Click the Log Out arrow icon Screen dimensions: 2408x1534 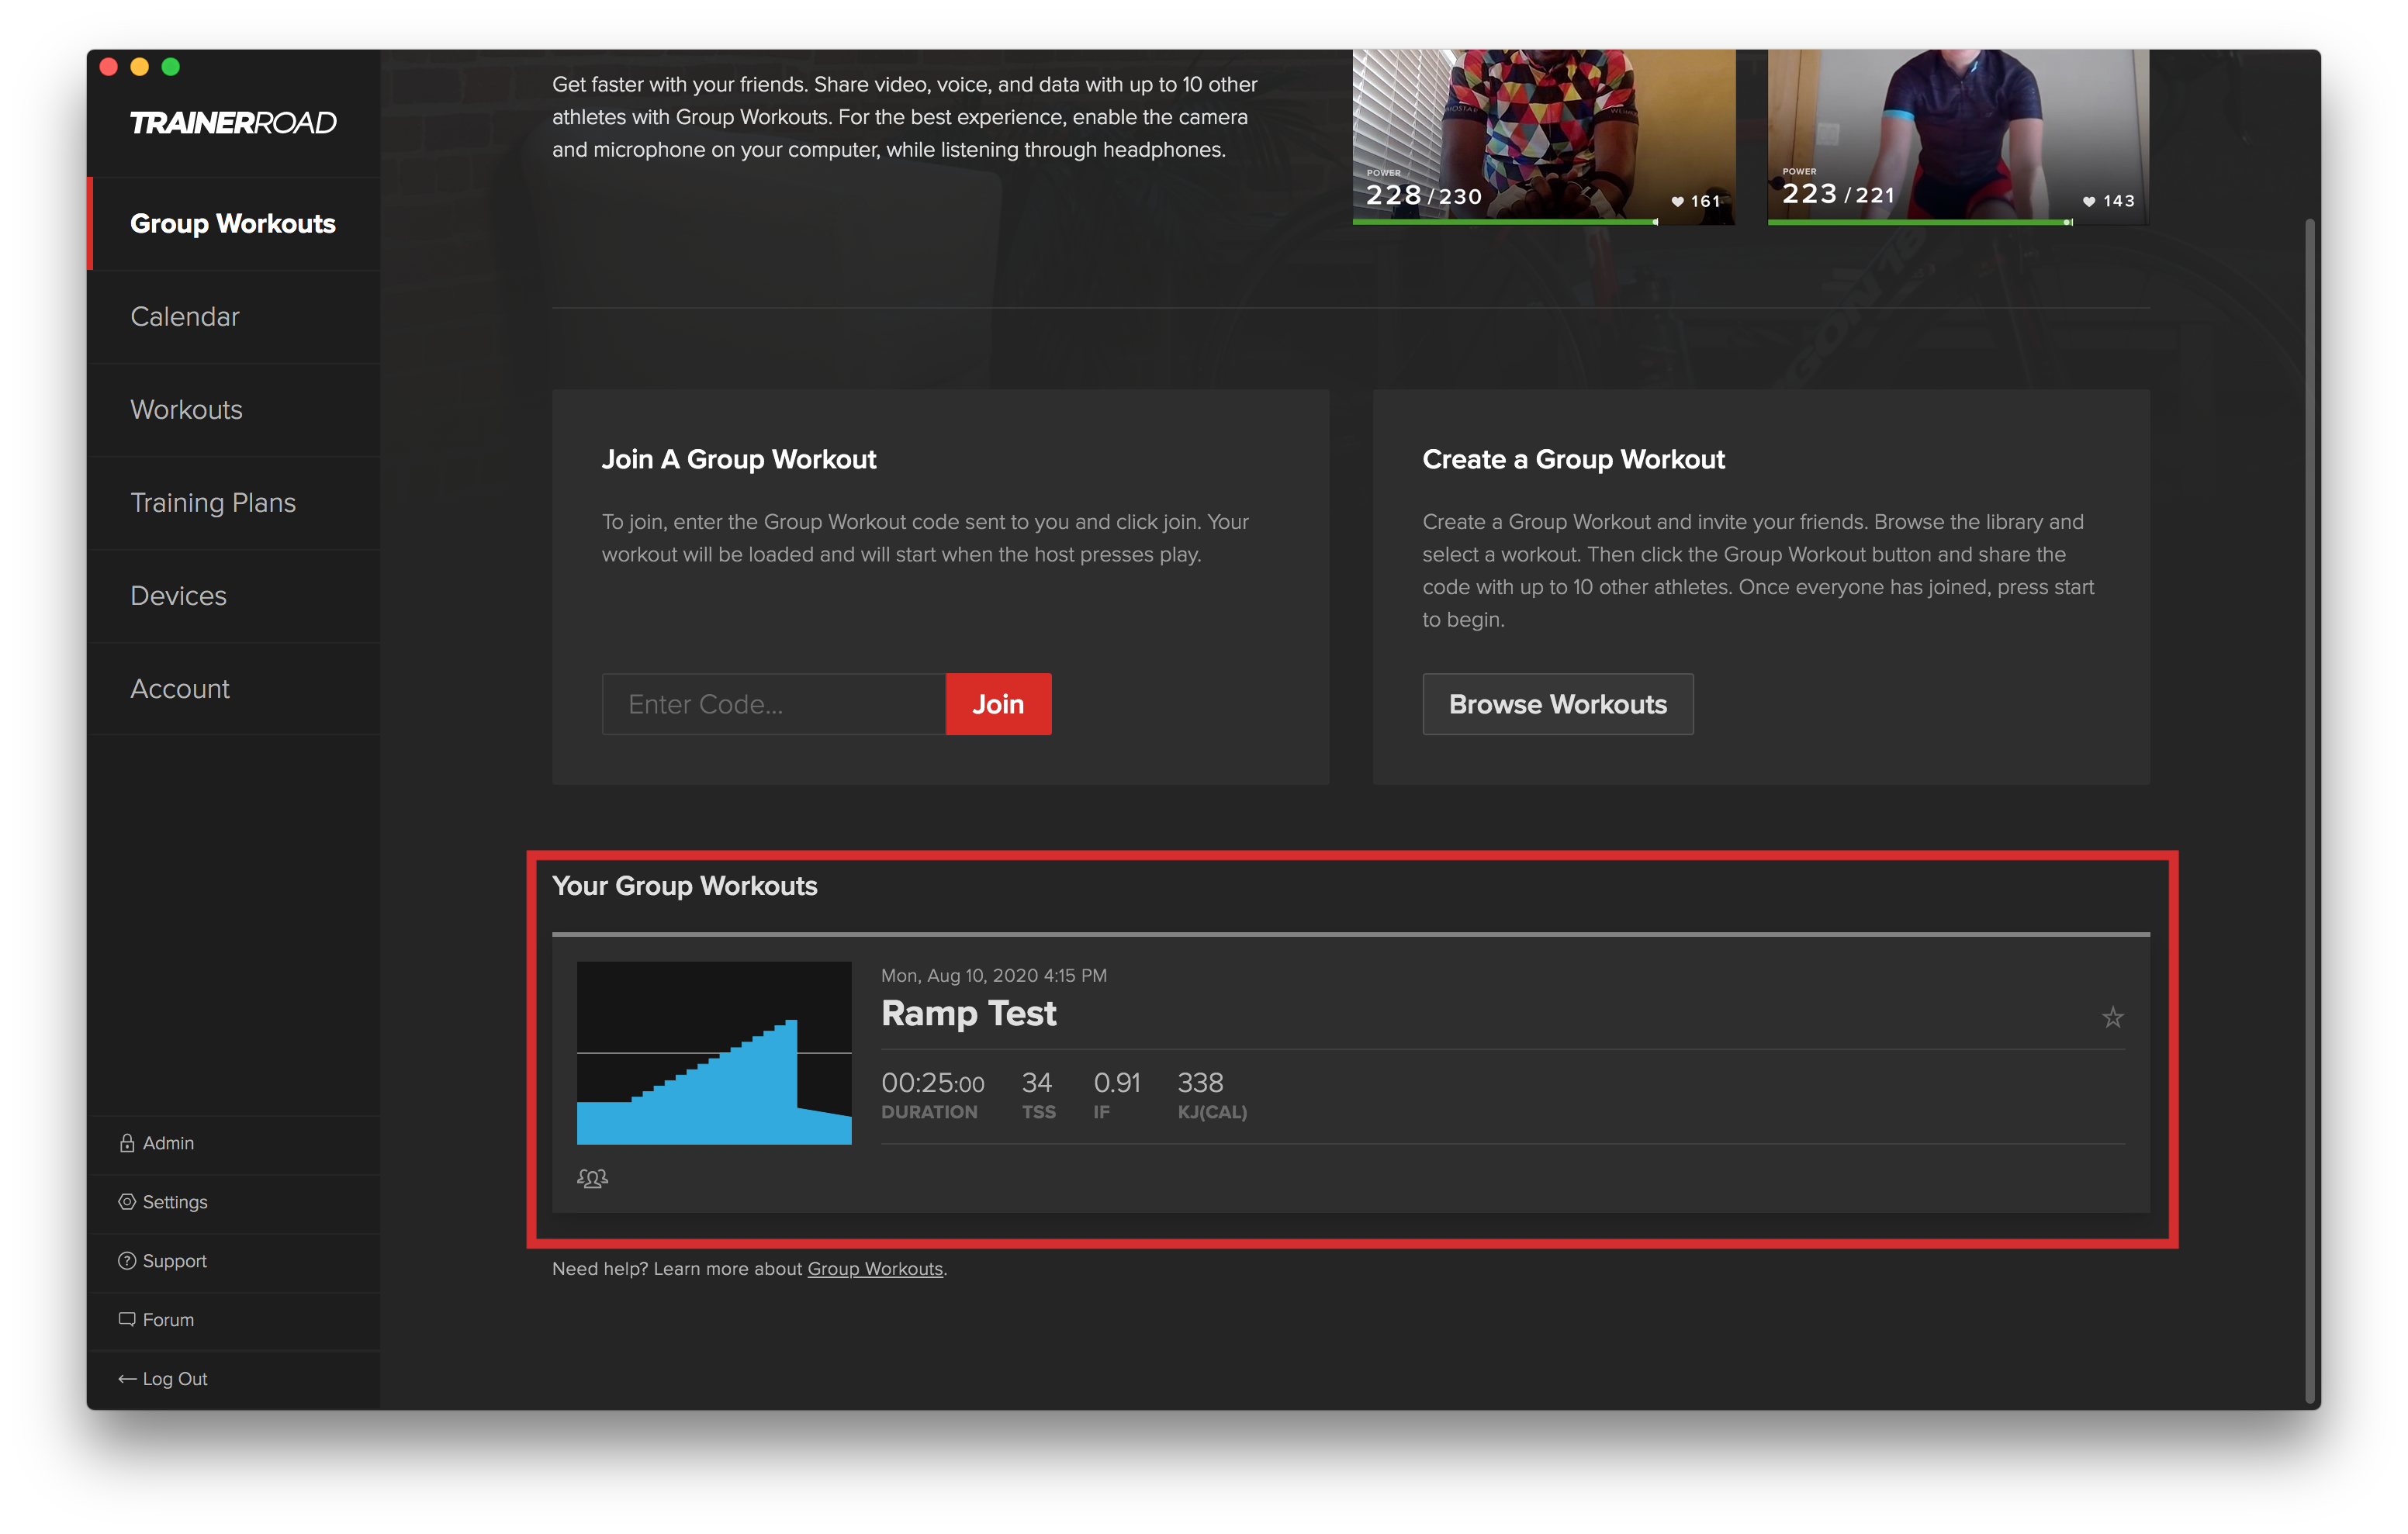pos(127,1379)
